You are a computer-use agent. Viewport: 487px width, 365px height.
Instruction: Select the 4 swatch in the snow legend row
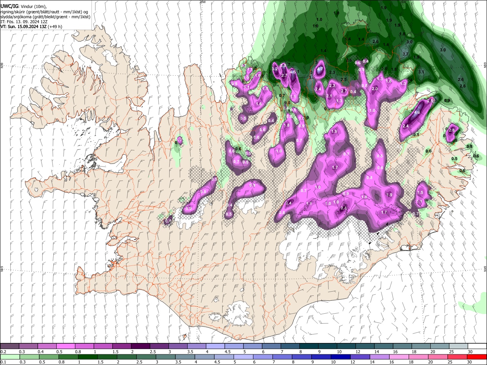tap(215, 346)
